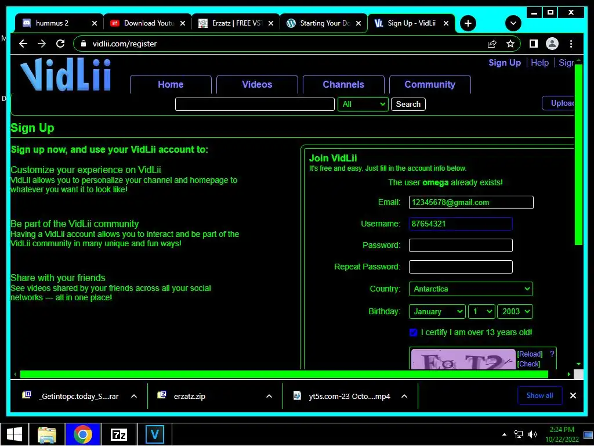
Task: Go back with the browser back arrow
Action: tap(23, 44)
